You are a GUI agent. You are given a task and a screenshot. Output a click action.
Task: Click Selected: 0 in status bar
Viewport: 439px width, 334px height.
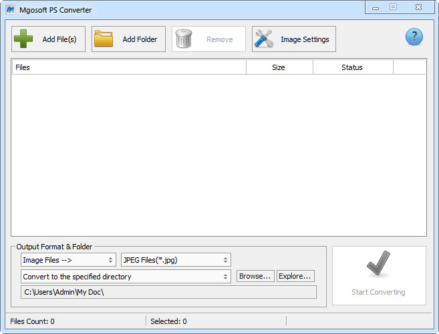pos(168,321)
